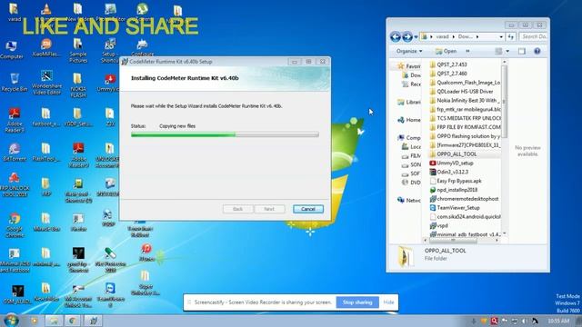This screenshot has height=327, width=582.
Task: Open the Organize menu in Explorer
Action: click(x=409, y=51)
